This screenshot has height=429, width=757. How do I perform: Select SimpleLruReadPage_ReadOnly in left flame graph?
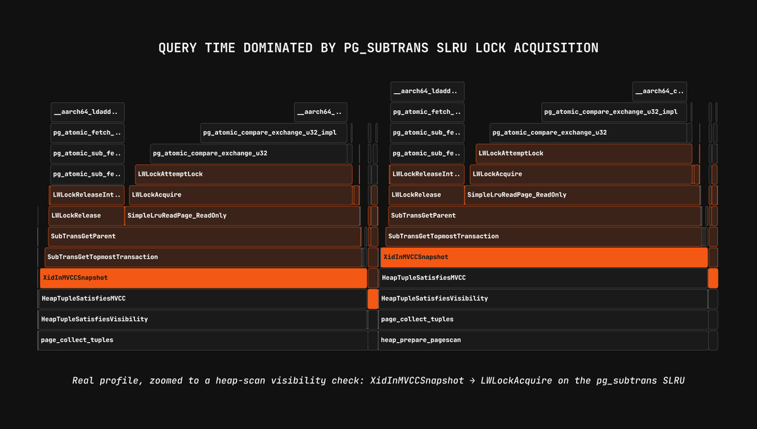(242, 215)
